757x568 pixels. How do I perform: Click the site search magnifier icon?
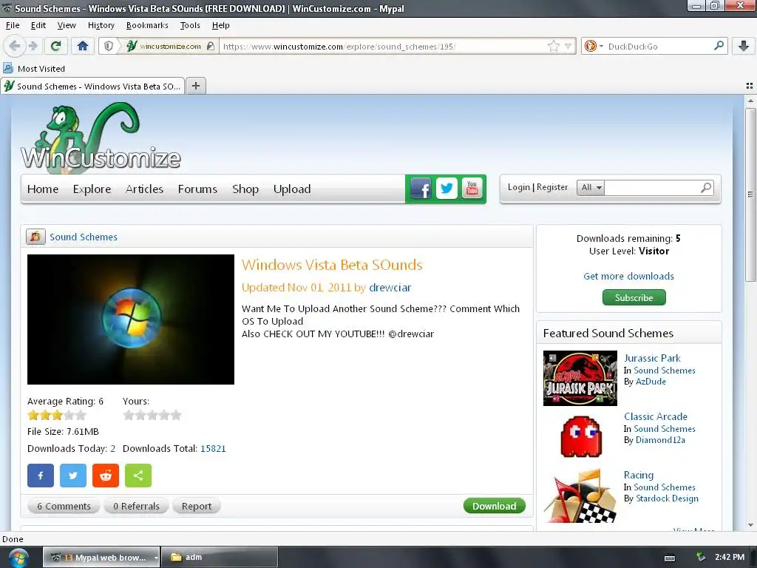pos(706,187)
